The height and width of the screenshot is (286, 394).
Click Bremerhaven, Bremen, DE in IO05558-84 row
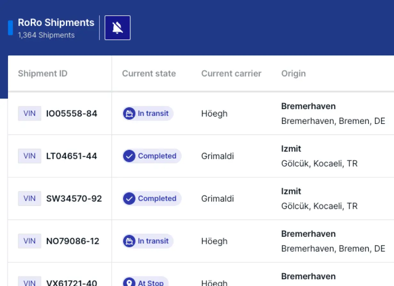tap(333, 121)
